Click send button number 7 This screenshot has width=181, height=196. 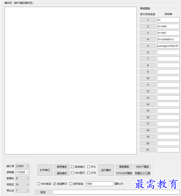pyautogui.click(x=148, y=59)
